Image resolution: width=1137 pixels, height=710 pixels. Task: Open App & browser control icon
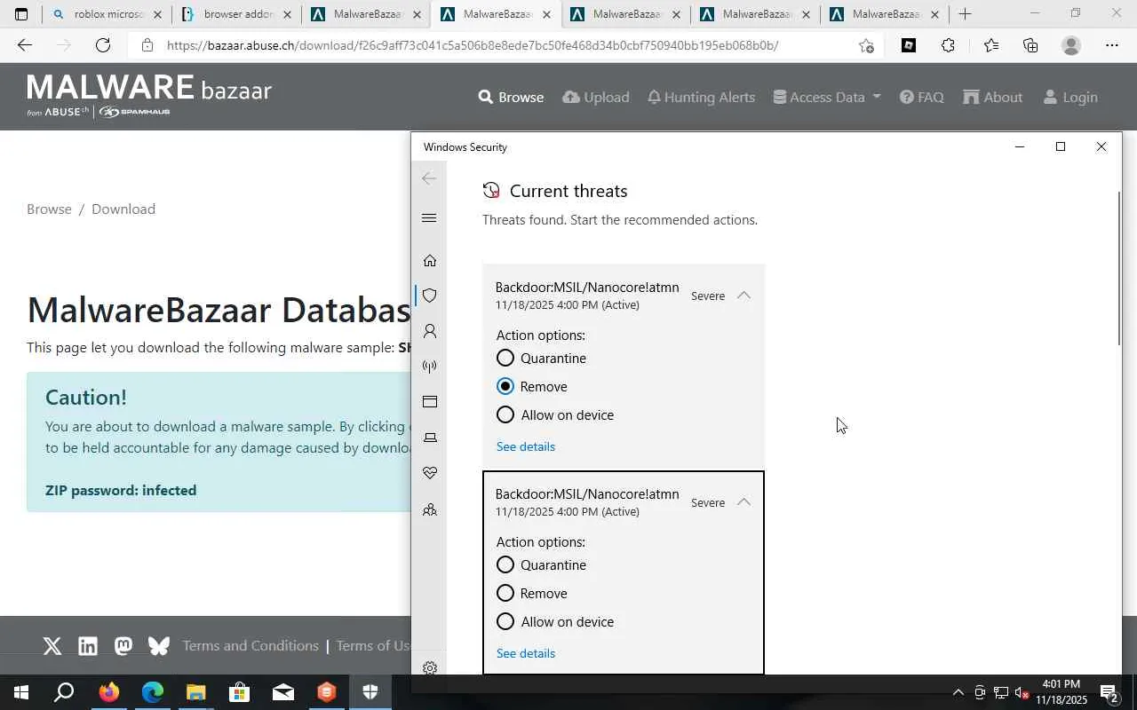click(x=430, y=402)
